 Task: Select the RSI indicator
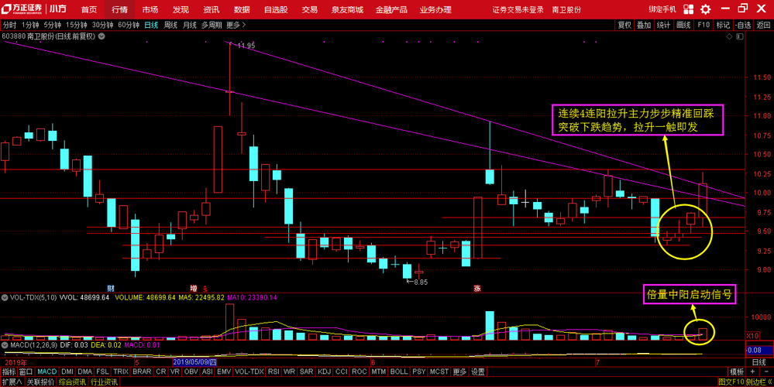coord(273,372)
